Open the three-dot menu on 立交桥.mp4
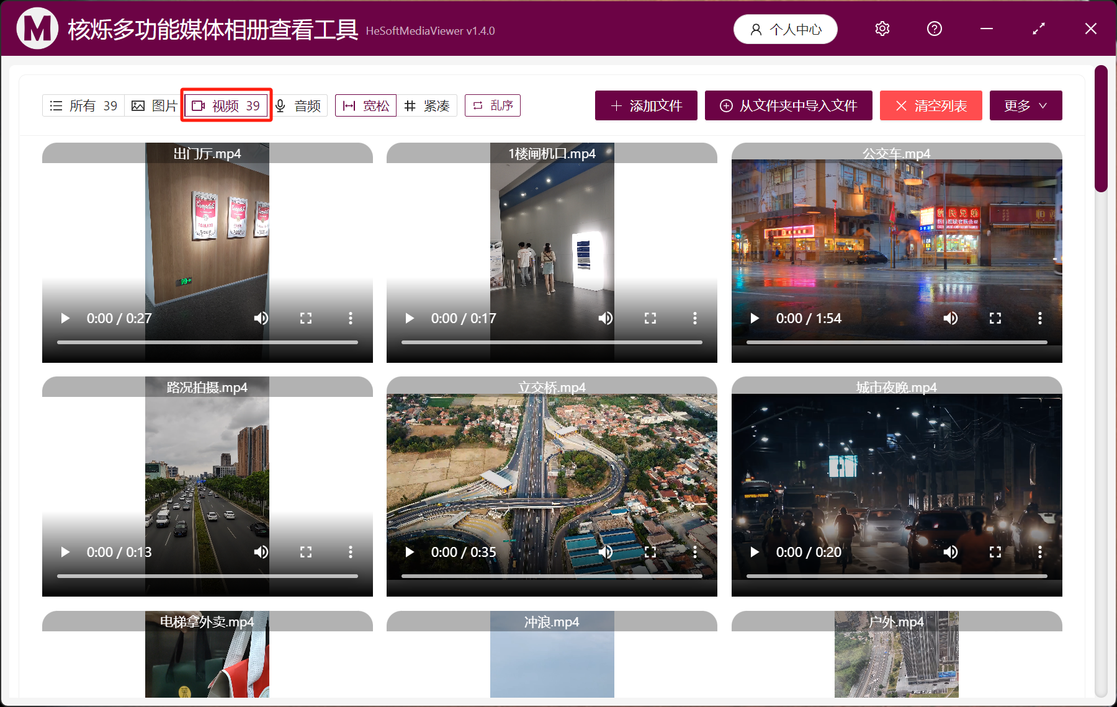Image resolution: width=1117 pixels, height=707 pixels. point(694,552)
